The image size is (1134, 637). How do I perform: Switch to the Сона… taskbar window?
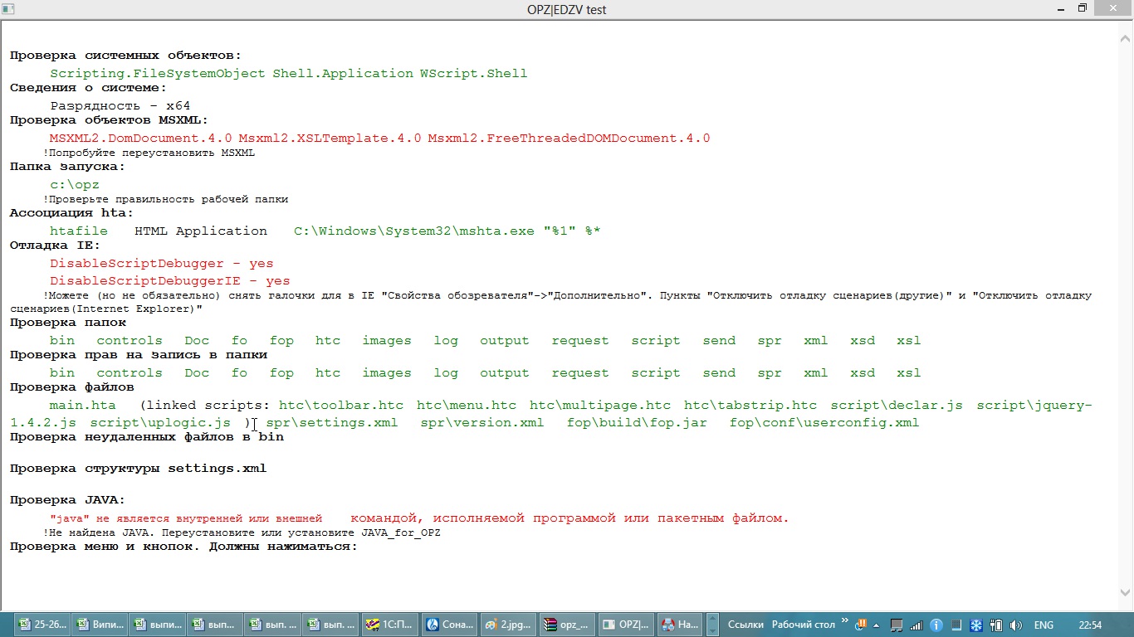[x=449, y=625]
